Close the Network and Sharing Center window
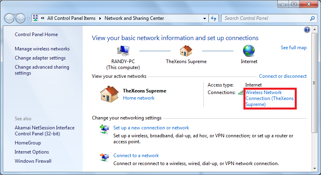Screen dimensions: 321x175 (x=309, y=4)
